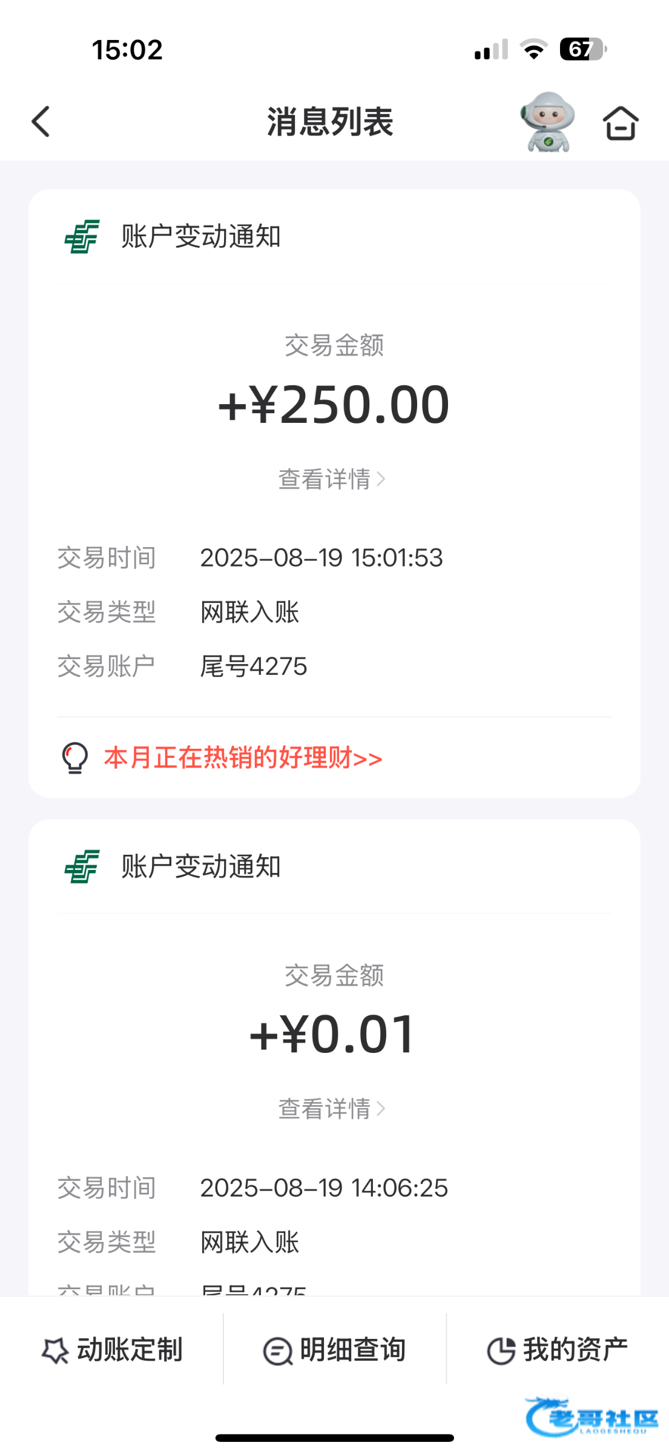Tap the postal bank logo on second notification
The image size is (669, 1454).
pyautogui.click(x=82, y=866)
